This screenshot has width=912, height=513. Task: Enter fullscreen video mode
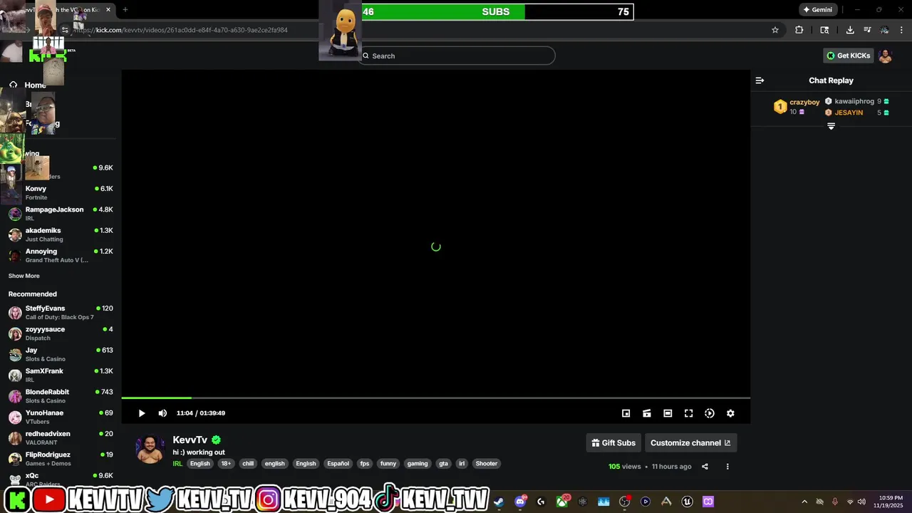tap(688, 413)
